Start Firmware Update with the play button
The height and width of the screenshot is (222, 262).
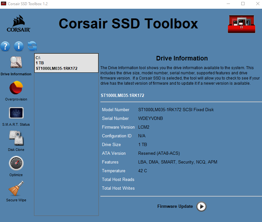tap(201, 206)
